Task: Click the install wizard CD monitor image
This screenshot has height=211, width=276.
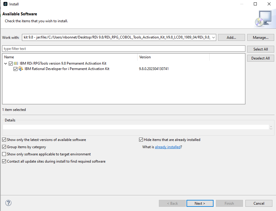Action: pyautogui.click(x=263, y=19)
